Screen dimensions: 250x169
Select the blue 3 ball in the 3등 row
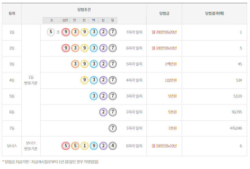(x=94, y=64)
